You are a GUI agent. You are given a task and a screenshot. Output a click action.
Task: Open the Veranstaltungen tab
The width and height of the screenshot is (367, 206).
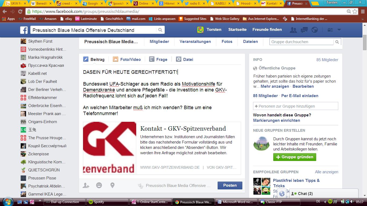click(x=195, y=42)
